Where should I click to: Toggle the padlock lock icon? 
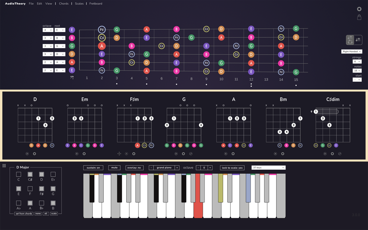(359, 17)
